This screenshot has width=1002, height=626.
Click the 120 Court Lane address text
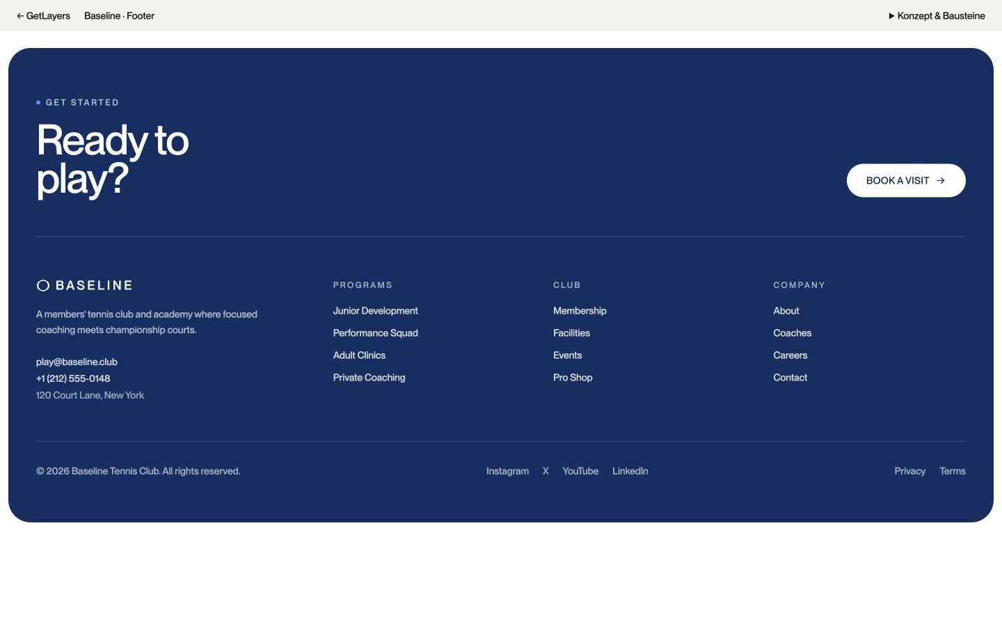pyautogui.click(x=90, y=395)
